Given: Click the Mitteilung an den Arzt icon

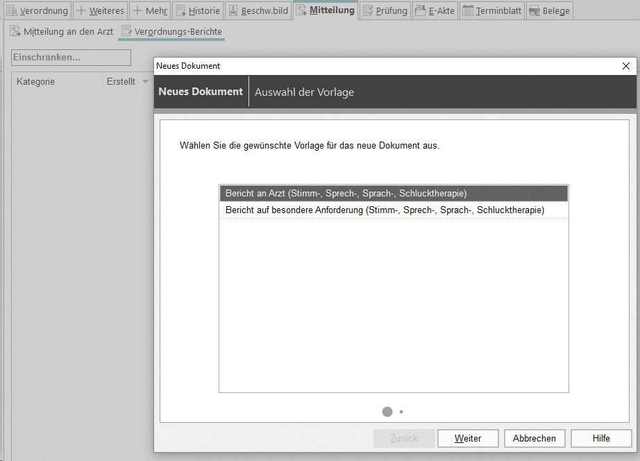Looking at the screenshot, I should 15,31.
